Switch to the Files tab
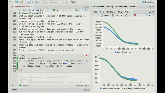The image size is (165, 93). tap(95, 12)
